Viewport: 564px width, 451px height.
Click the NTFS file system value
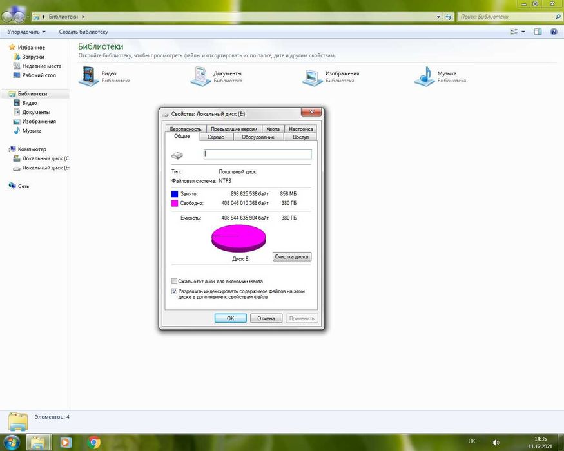click(225, 181)
